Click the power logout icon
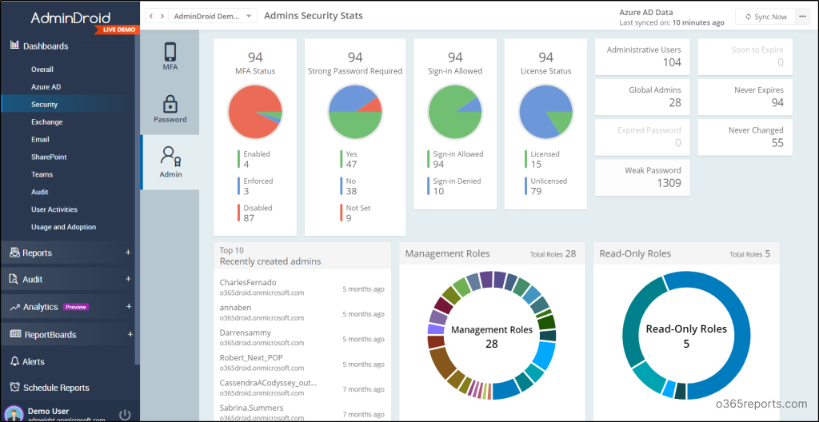The height and width of the screenshot is (422, 819). pos(125,415)
